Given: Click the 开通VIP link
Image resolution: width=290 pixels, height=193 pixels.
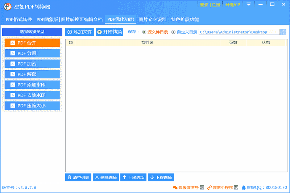Looking at the screenshot, I should (232, 5).
